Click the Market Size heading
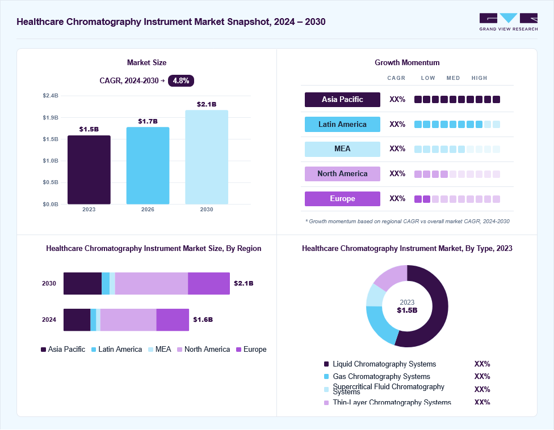Image resolution: width=554 pixels, height=430 pixels. coord(146,62)
